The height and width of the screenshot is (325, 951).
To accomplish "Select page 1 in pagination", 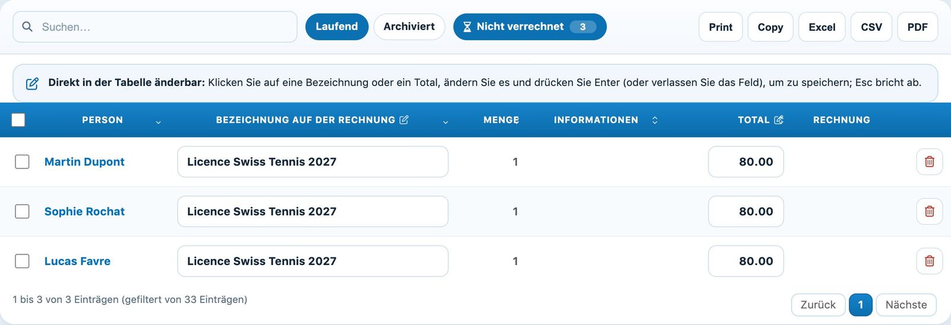I will tap(860, 305).
